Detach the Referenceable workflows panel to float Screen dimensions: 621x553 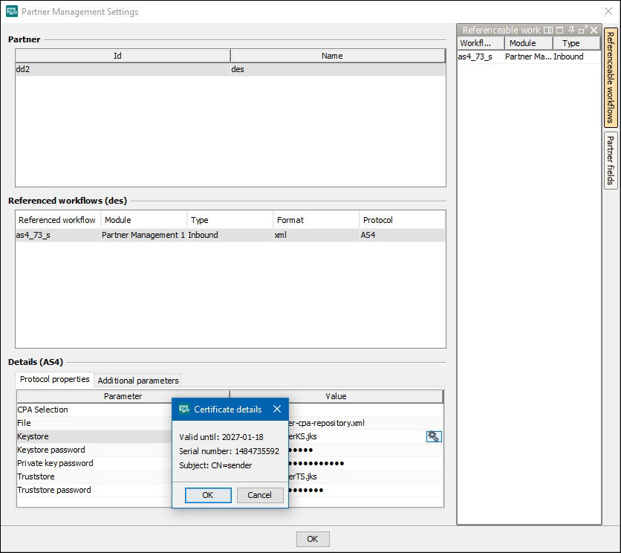(x=582, y=30)
